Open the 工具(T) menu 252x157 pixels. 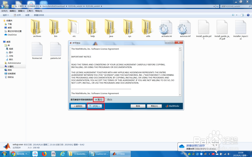[x=30, y=11]
